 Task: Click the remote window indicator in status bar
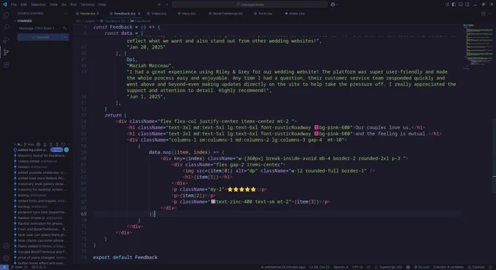[x=4, y=267]
